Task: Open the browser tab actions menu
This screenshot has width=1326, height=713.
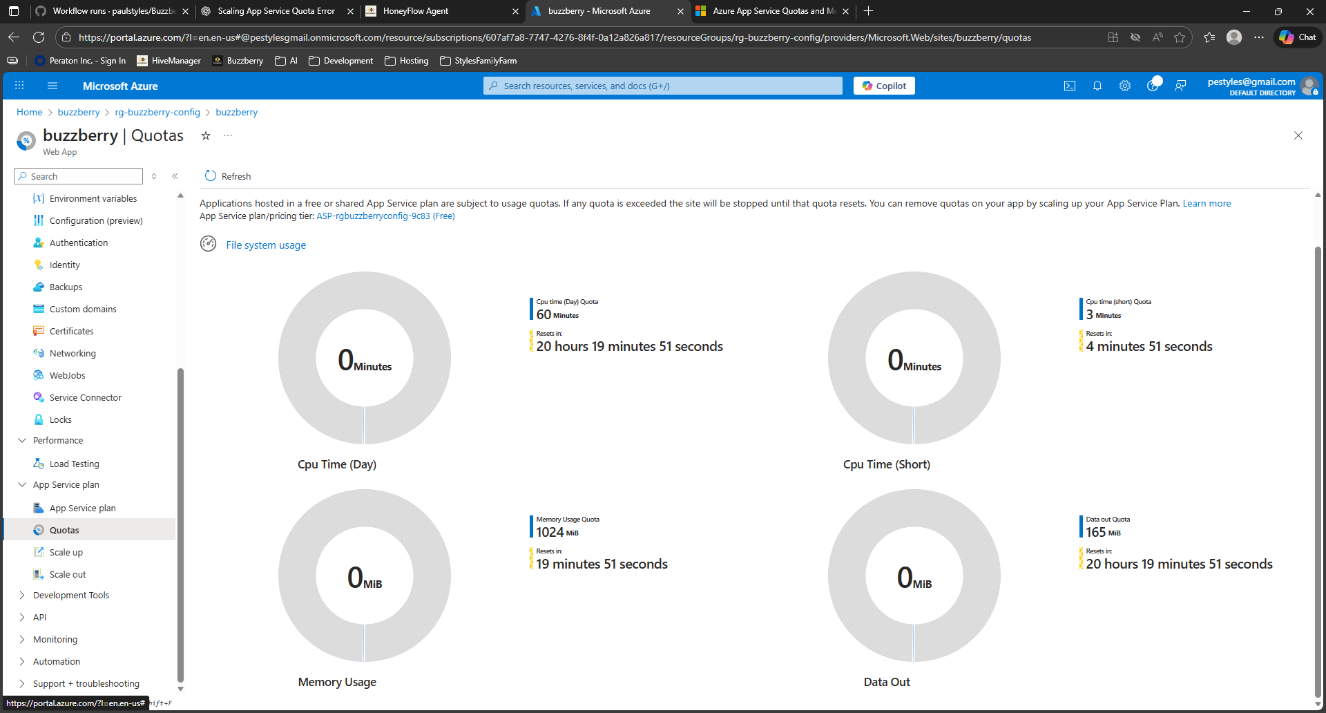Action: coord(14,11)
